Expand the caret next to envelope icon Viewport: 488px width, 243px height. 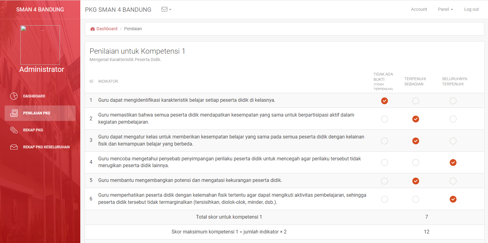pyautogui.click(x=170, y=10)
